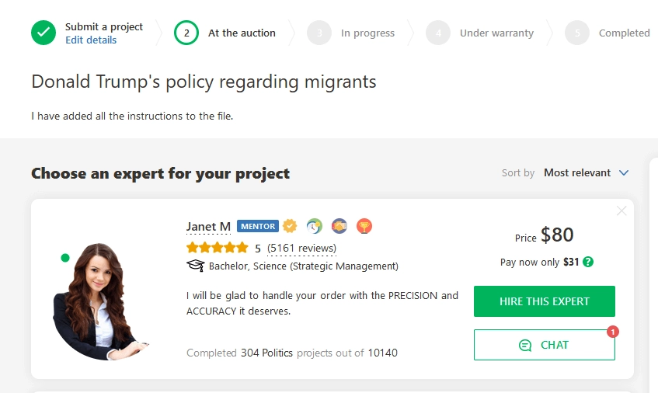Click the red chat notification badge
658x393 pixels.
[613, 332]
